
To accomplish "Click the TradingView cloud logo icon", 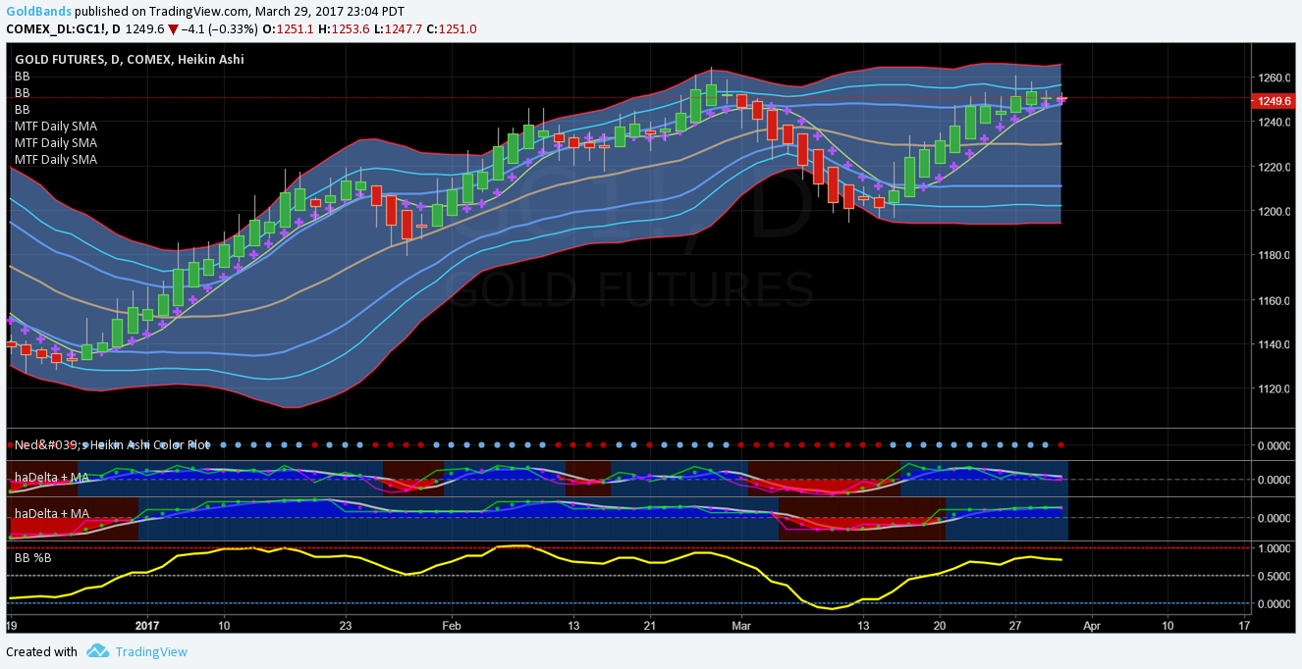I will pos(97,650).
